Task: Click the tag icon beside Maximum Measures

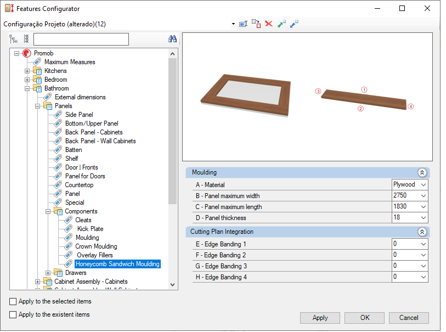Action: (x=37, y=61)
